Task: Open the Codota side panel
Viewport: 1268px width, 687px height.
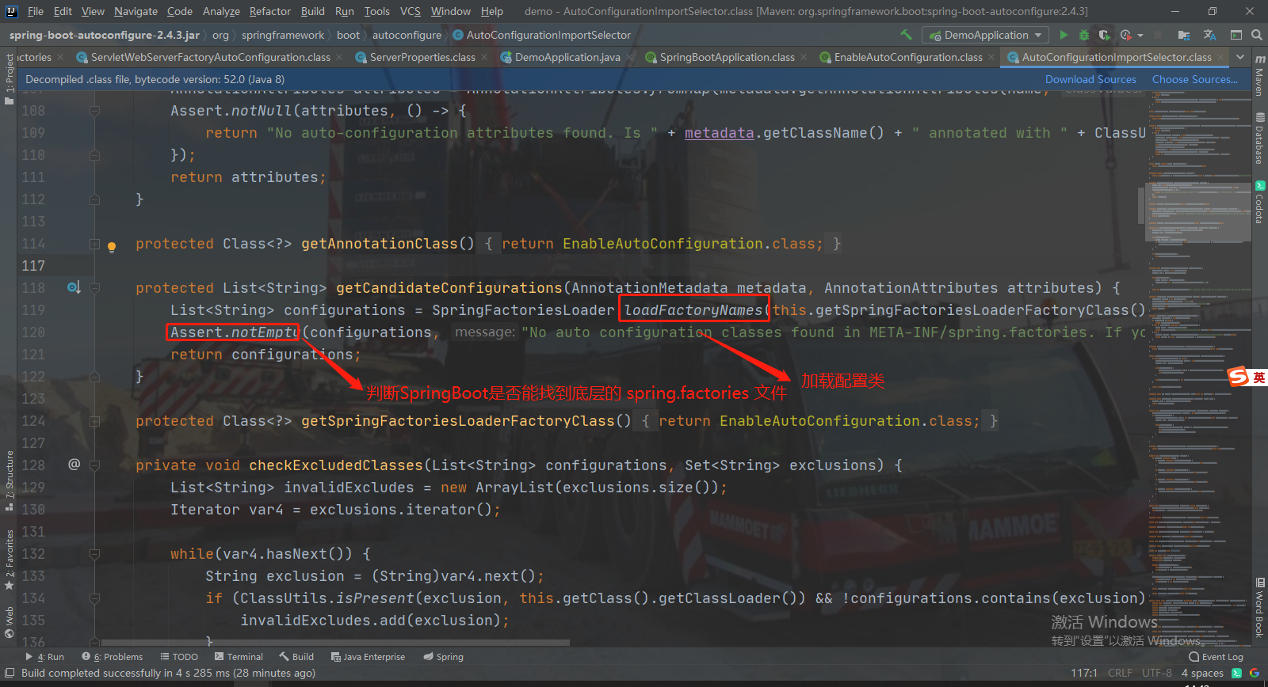Action: [x=1259, y=203]
